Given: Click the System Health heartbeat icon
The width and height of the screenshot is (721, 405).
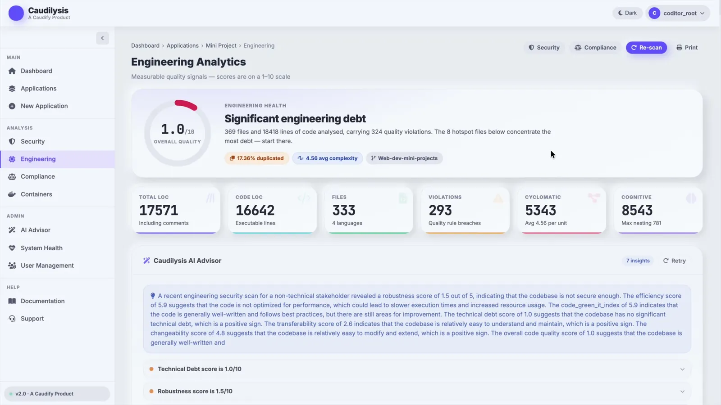Looking at the screenshot, I should click(12, 248).
